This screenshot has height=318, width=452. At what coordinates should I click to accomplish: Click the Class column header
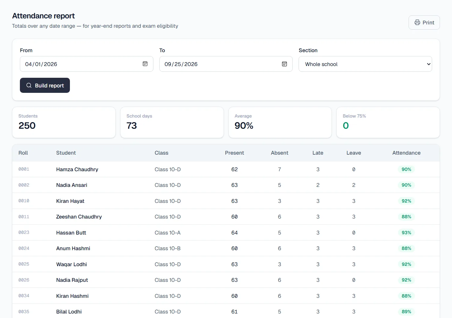tap(162, 153)
